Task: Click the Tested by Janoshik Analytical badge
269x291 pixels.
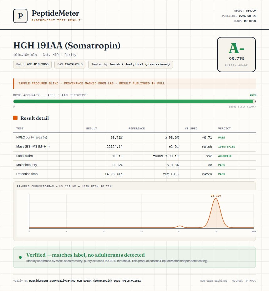Action: [x=130, y=64]
